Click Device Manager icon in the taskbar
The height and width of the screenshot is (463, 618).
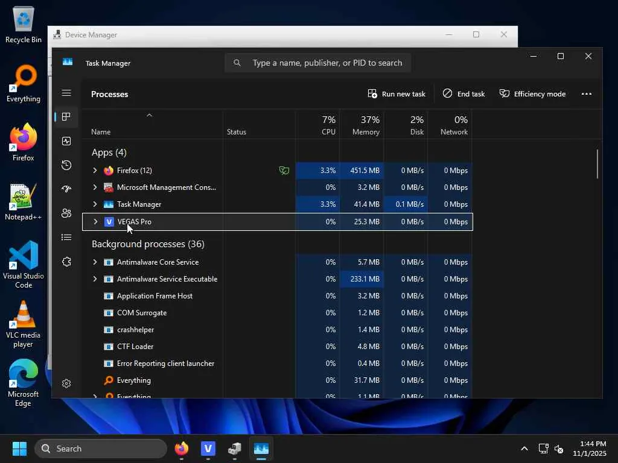coord(235,449)
